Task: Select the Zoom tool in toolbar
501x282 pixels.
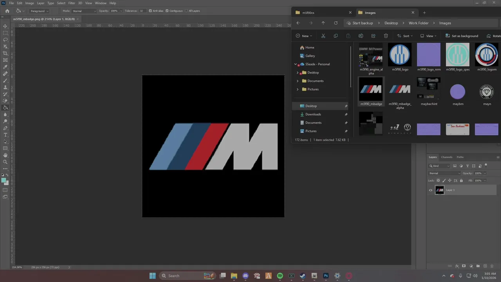Action: [5, 162]
